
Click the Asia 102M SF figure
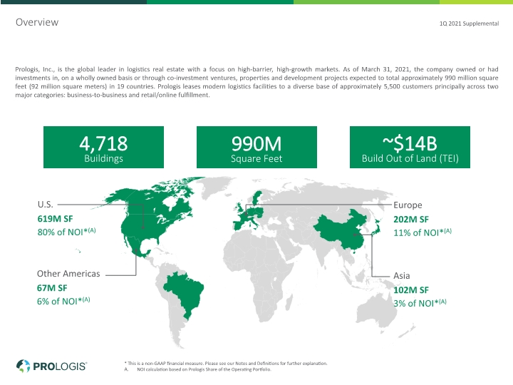pos(411,290)
